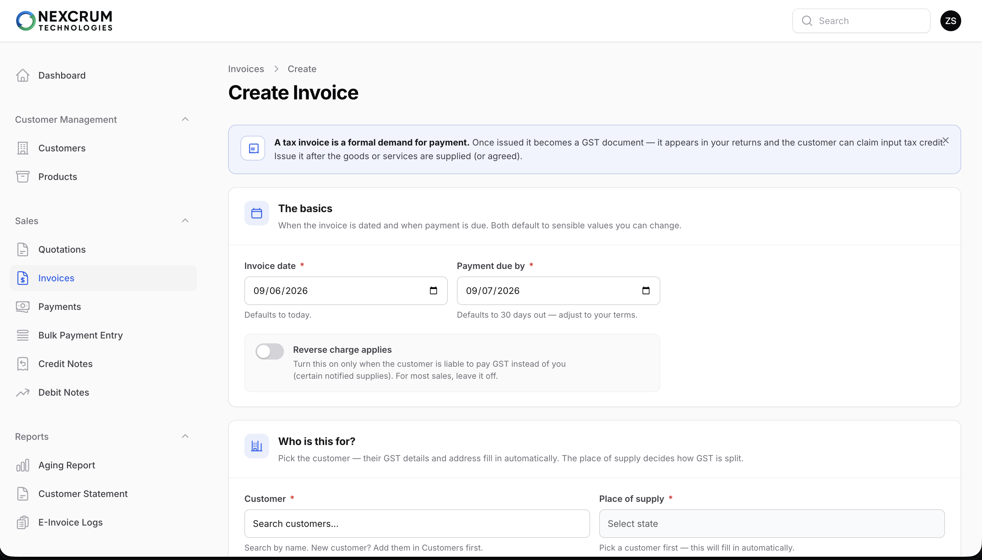
Task: Collapse the Reports section chevron
Action: pos(185,436)
